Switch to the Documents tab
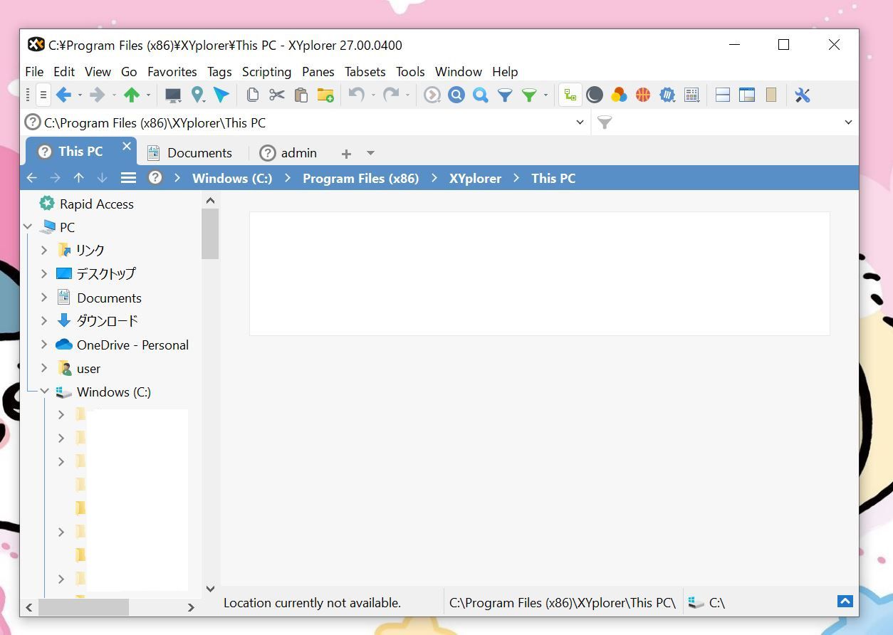The height and width of the screenshot is (635, 893). (189, 152)
